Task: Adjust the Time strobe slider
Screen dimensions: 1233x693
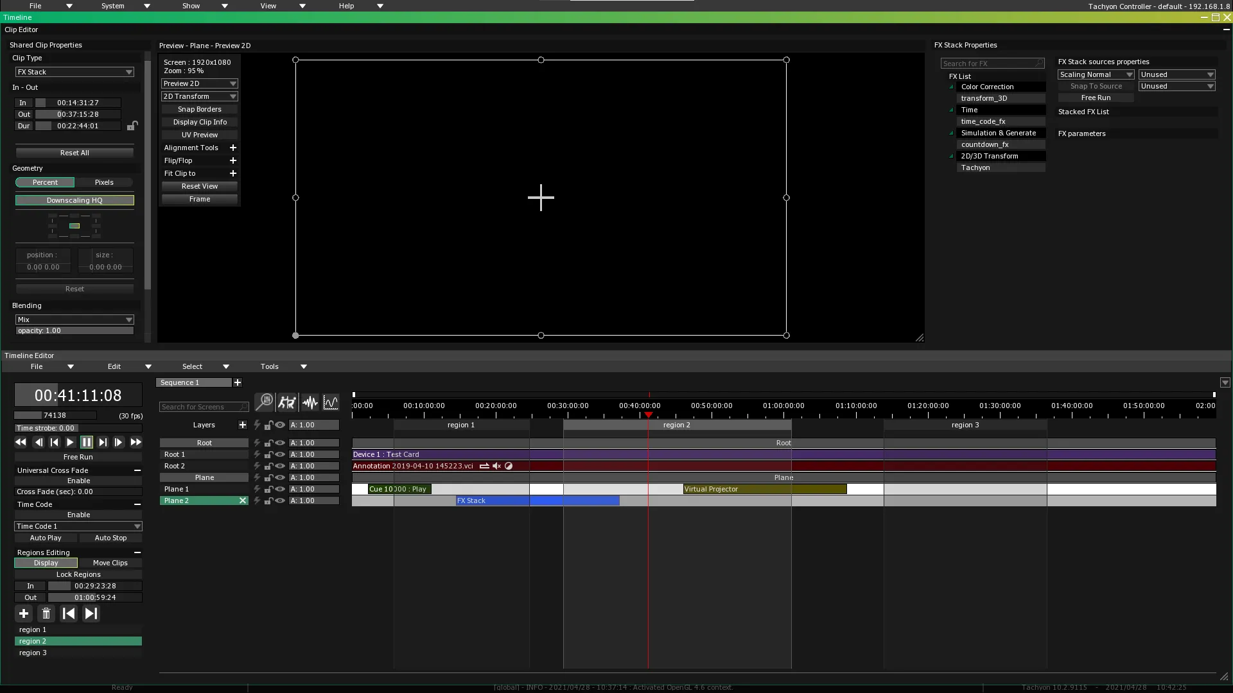Action: 78,428
